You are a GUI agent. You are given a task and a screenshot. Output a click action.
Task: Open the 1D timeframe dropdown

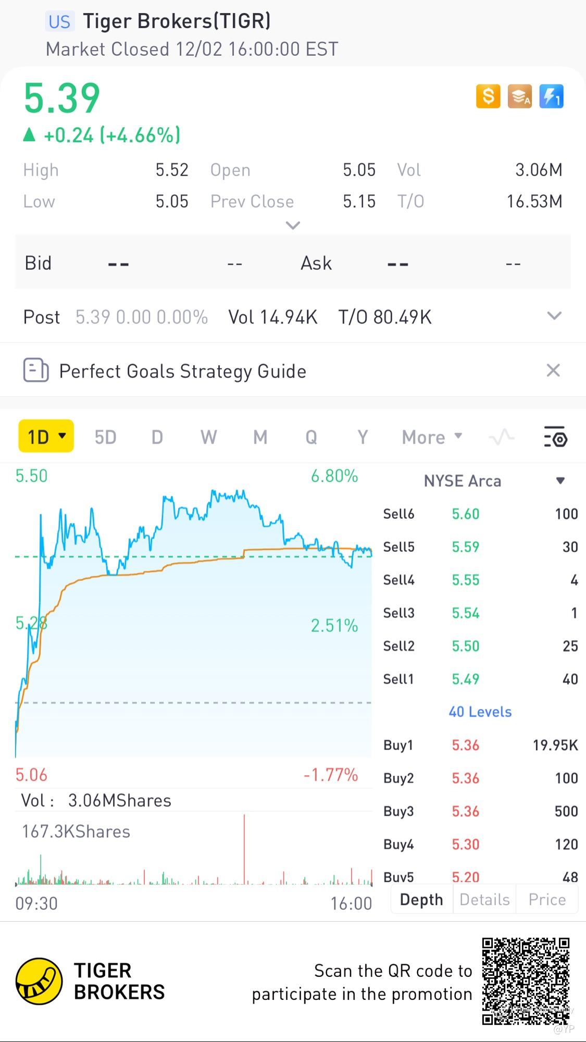(x=46, y=437)
